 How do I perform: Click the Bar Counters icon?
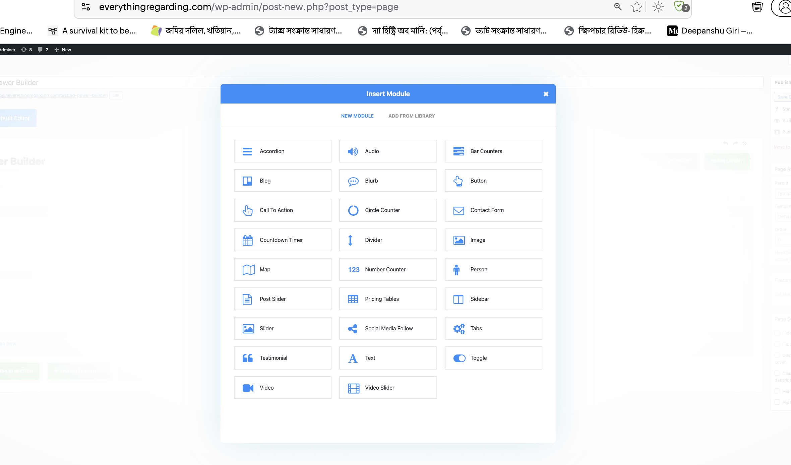click(x=458, y=151)
